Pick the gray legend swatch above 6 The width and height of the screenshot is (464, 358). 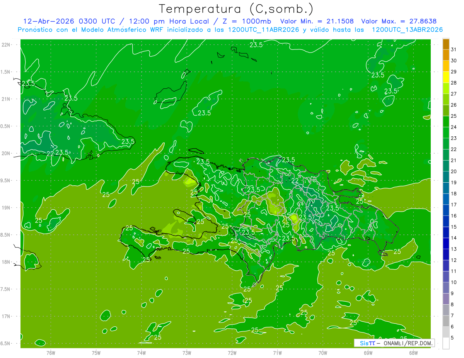pyautogui.click(x=446, y=321)
